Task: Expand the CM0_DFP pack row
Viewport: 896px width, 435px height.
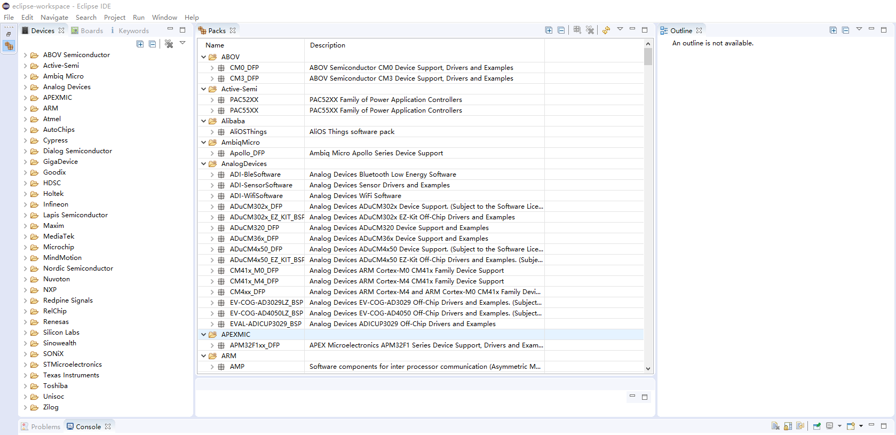Action: [212, 68]
